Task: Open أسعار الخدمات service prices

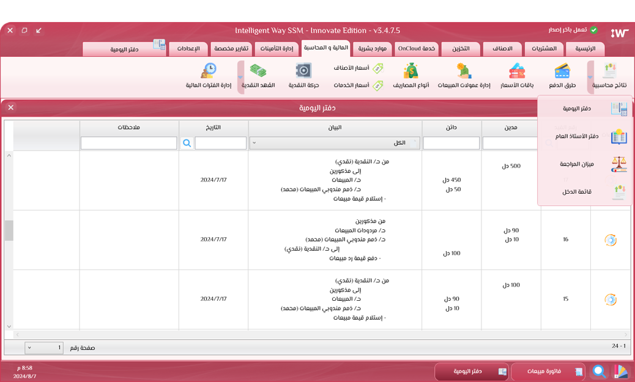Action: pyautogui.click(x=358, y=86)
